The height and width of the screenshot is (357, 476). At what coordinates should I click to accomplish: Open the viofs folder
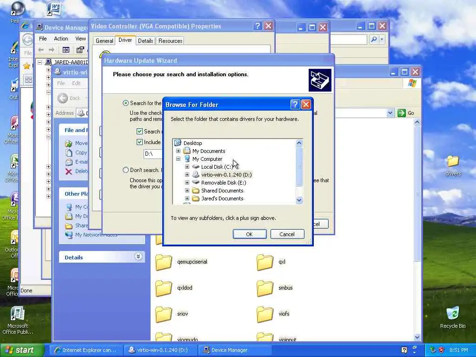tap(273, 314)
